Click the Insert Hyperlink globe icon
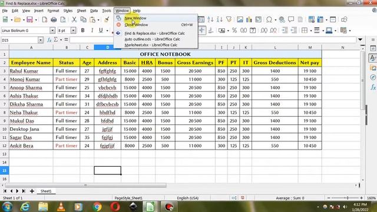The width and height of the screenshot is (377, 212). [x=282, y=19]
